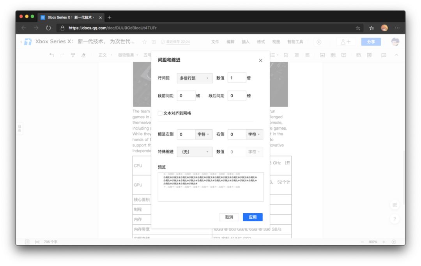Click the clear formatting eraser icon

click(83, 55)
